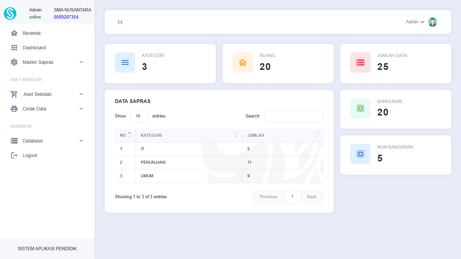Click the Kategori list icon
This screenshot has width=461, height=259.
coord(125,62)
